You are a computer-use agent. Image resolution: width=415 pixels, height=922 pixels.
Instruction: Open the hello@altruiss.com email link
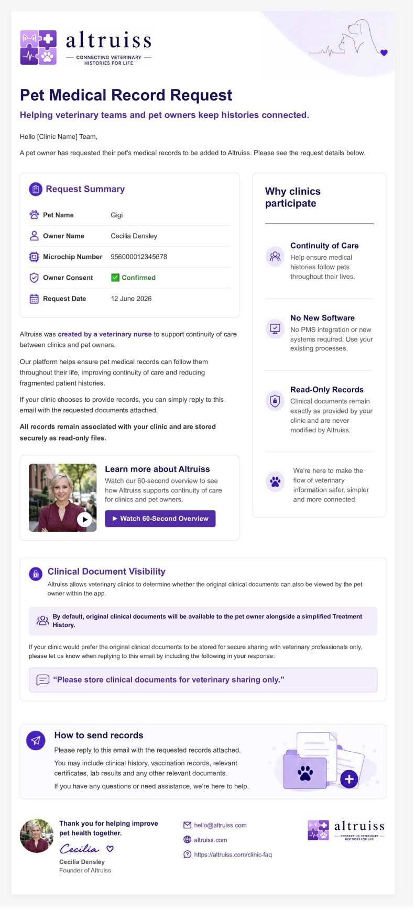coord(220,825)
